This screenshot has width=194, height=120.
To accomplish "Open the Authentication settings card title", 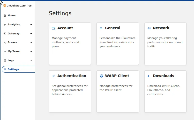I will (x=72, y=76).
